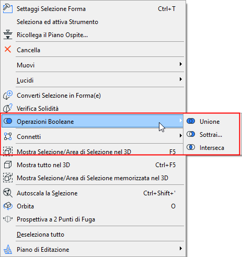Viewport: 242px width, 257px height.
Task: Click the Sottrai icon in the submenu
Action: click(191, 134)
